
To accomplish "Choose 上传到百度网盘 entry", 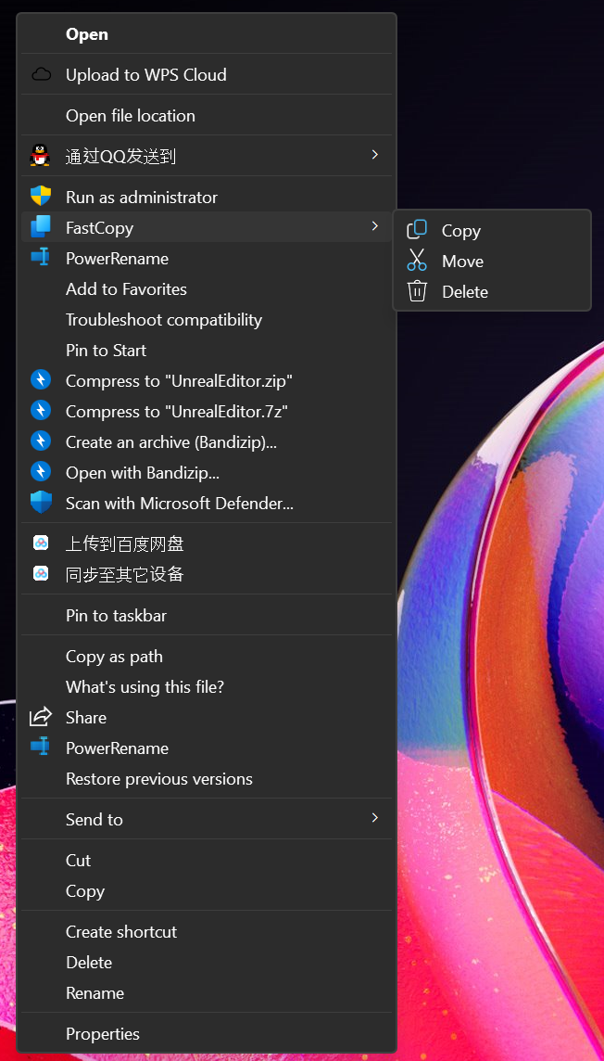I will point(207,543).
